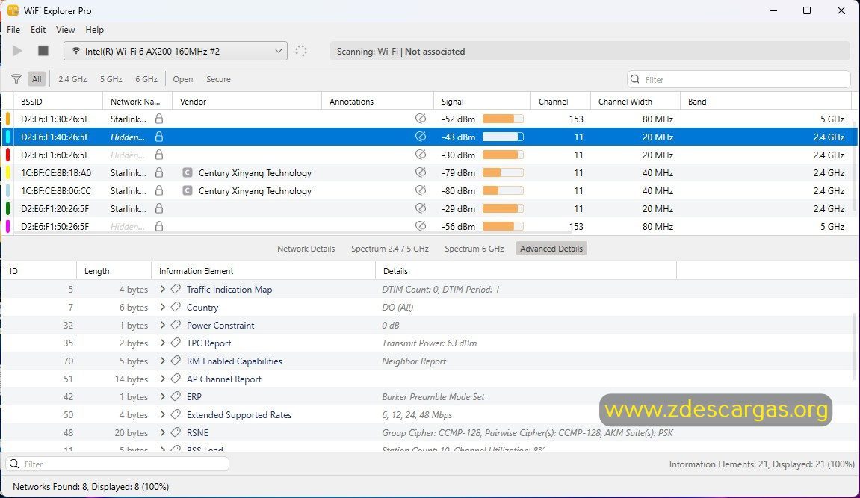Click the magenta color swatch for D2:E6:F1:50:26:5F

pyautogui.click(x=7, y=226)
